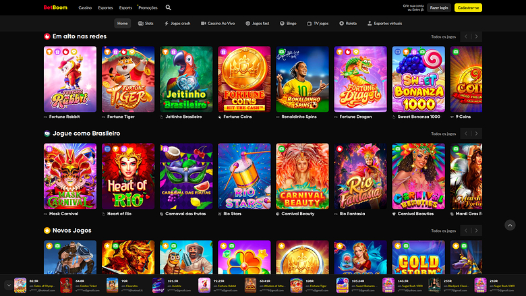Open Esportes virtuais category
Screen dimensions: 526x296
coord(384,24)
